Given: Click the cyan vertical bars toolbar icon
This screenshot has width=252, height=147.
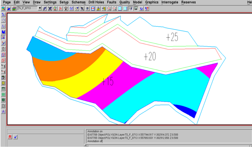Looking at the screenshot, I should pyautogui.click(x=125, y=8).
